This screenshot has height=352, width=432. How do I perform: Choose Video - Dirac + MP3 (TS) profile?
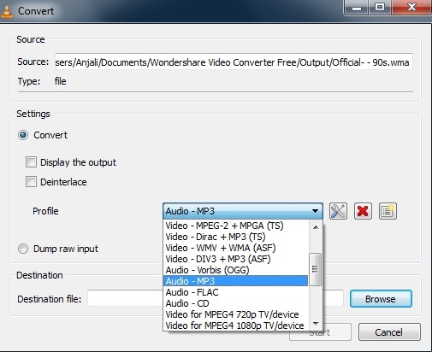236,237
